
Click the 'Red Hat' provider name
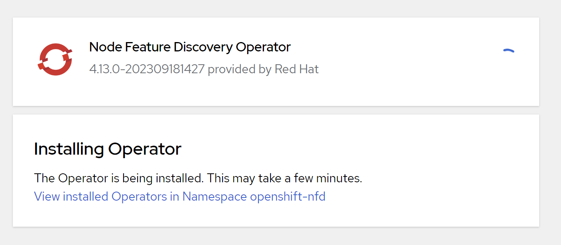pos(297,69)
